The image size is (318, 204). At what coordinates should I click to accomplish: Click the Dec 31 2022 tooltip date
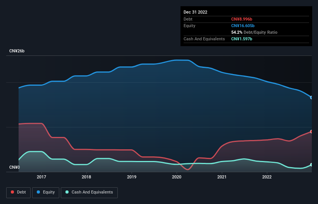point(195,12)
